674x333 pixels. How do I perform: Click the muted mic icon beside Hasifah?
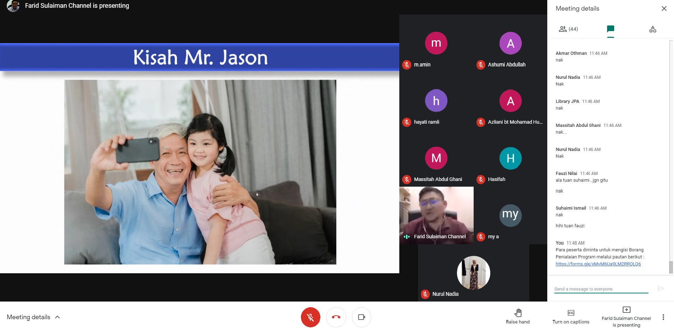click(x=481, y=180)
